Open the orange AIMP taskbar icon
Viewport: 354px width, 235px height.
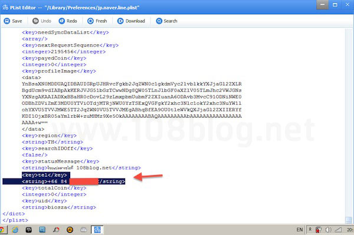pyautogui.click(x=70, y=230)
